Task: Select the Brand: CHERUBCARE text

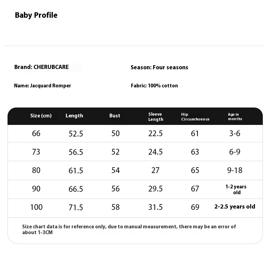Action: 41,67
